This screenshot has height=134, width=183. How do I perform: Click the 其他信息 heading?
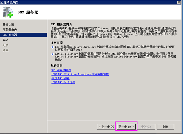point(56,66)
